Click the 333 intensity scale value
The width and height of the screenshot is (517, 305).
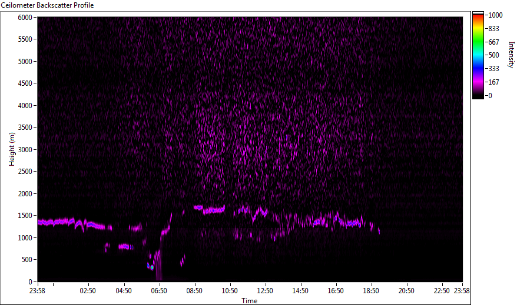coord(493,69)
